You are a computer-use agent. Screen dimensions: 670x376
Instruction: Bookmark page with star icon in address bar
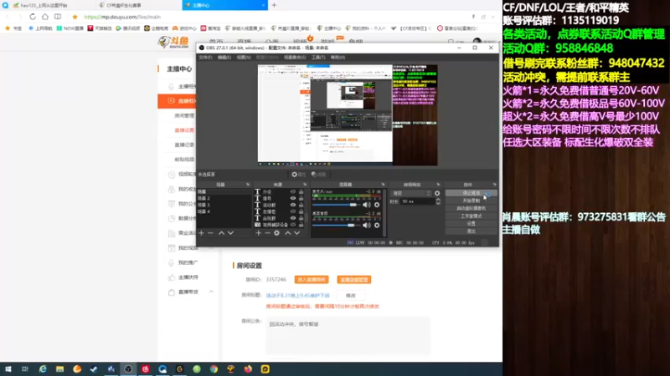point(75,17)
